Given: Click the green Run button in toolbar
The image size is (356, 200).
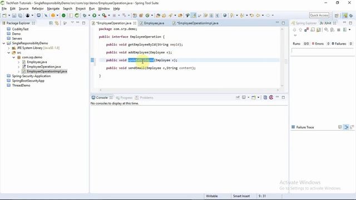Looking at the screenshot, I should coord(94,16).
